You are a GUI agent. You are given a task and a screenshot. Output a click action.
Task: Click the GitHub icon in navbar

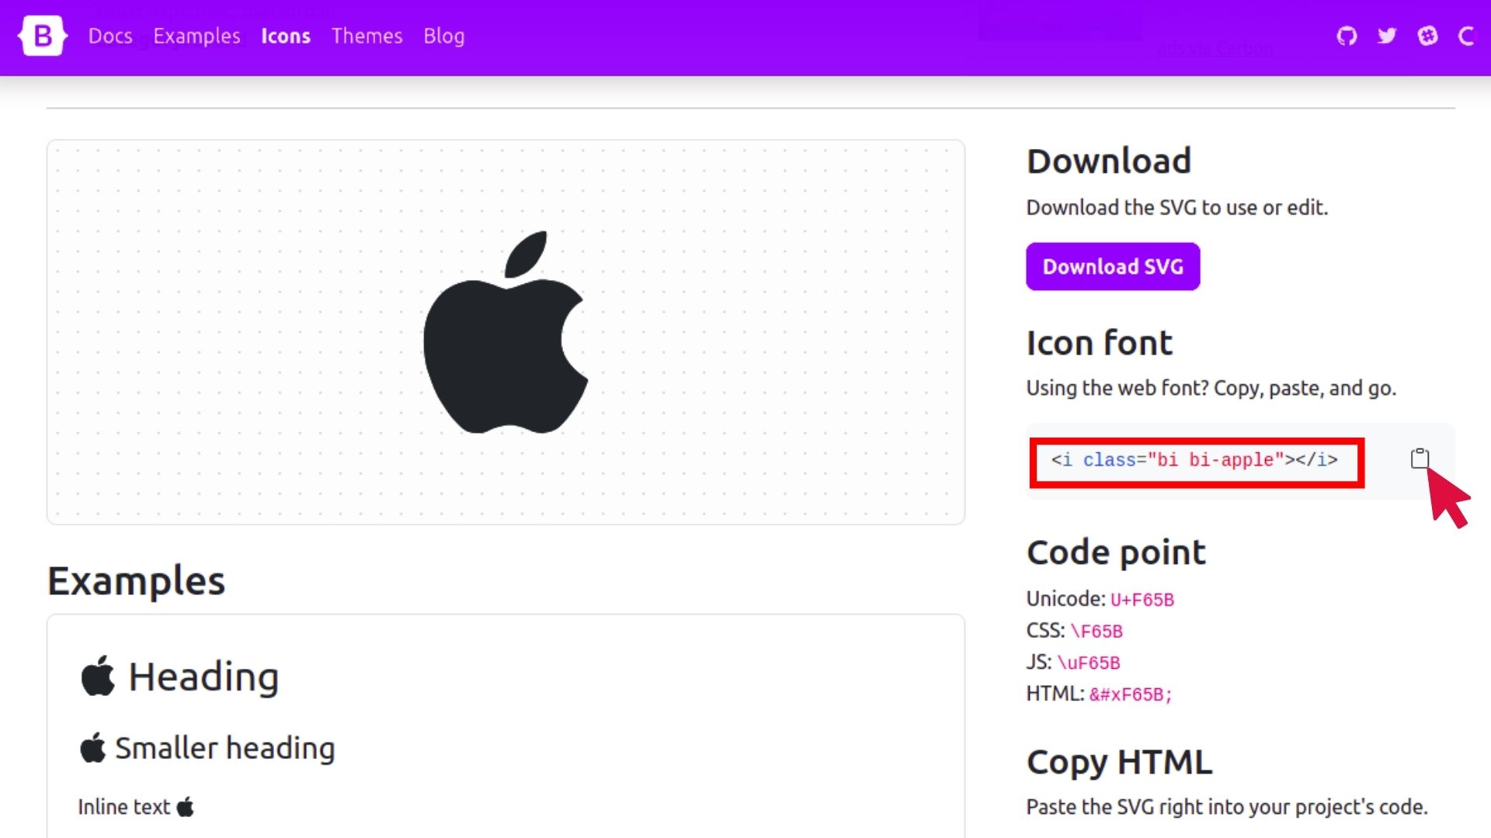[1347, 36]
